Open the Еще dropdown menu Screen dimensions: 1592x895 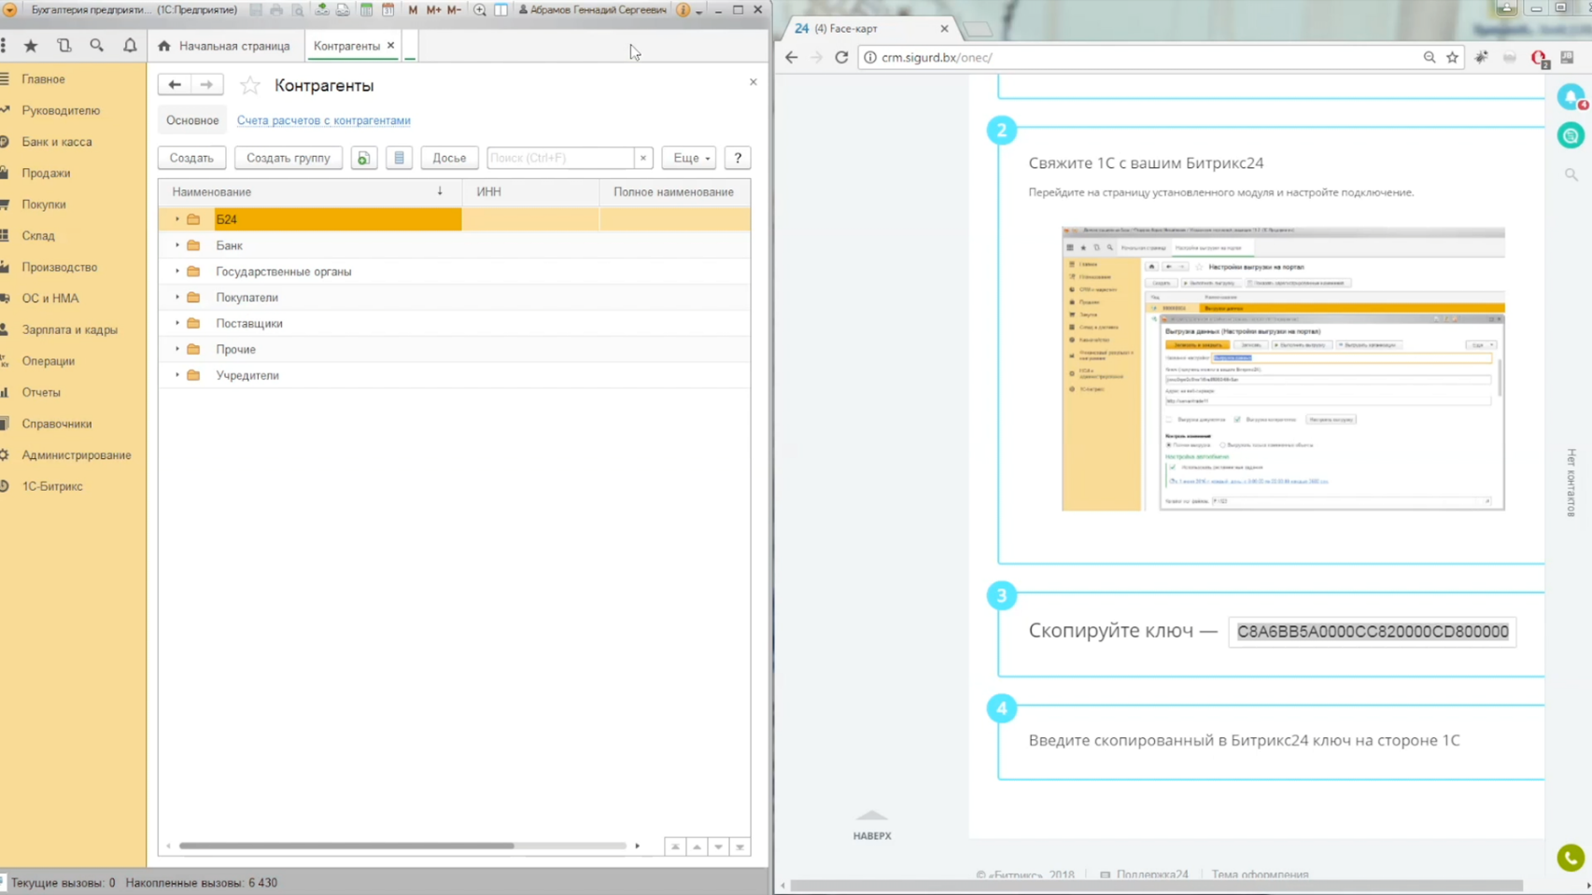point(689,158)
